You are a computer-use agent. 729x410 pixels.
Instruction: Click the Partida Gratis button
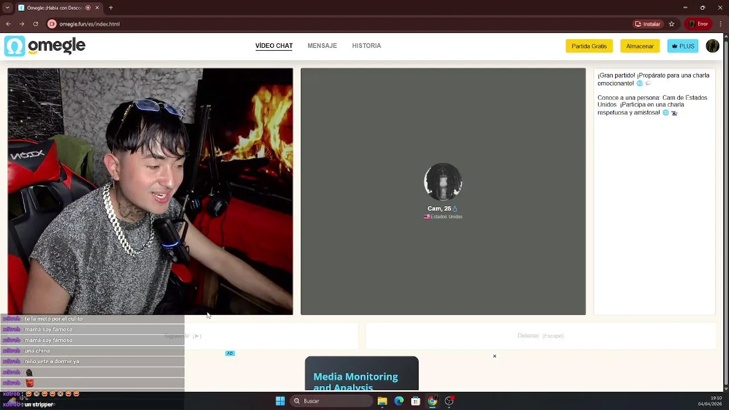[x=589, y=46]
